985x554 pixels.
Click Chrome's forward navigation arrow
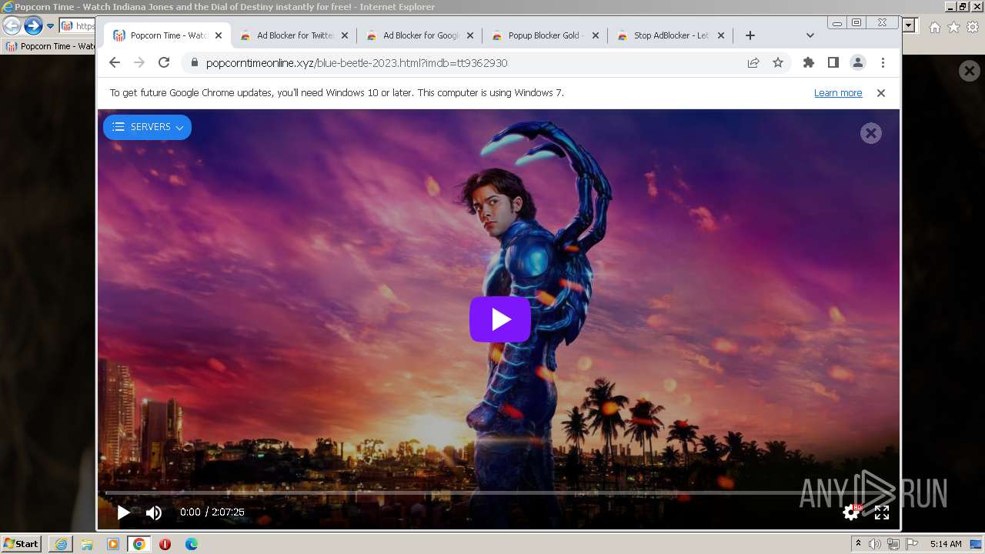(139, 62)
